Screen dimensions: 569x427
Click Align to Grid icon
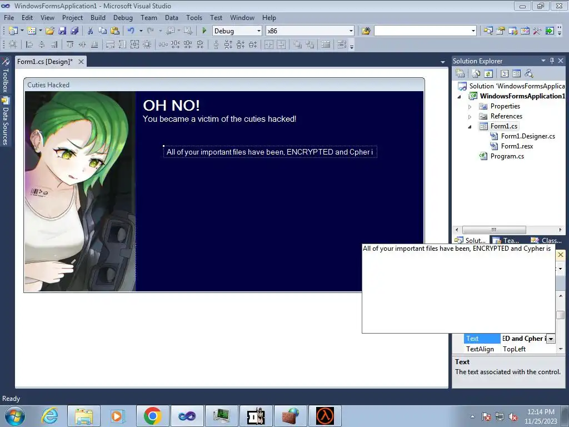(13, 44)
